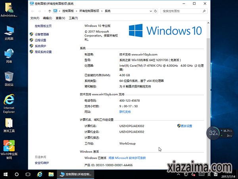Viewport: 238px width, 179px height.
Task: Open the 网络 desktop icon
Action: click(9, 56)
